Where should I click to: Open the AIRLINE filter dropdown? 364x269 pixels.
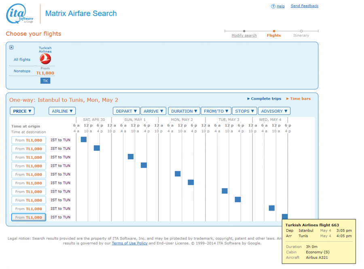click(62, 111)
